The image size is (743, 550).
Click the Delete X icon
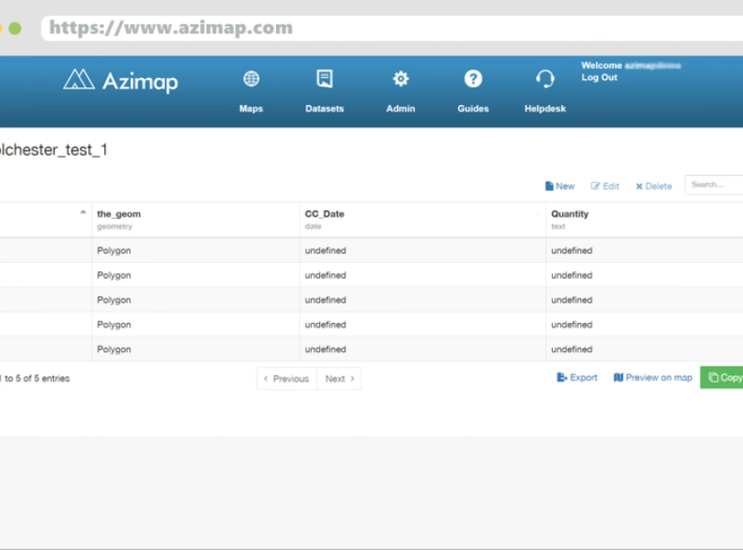pos(639,186)
